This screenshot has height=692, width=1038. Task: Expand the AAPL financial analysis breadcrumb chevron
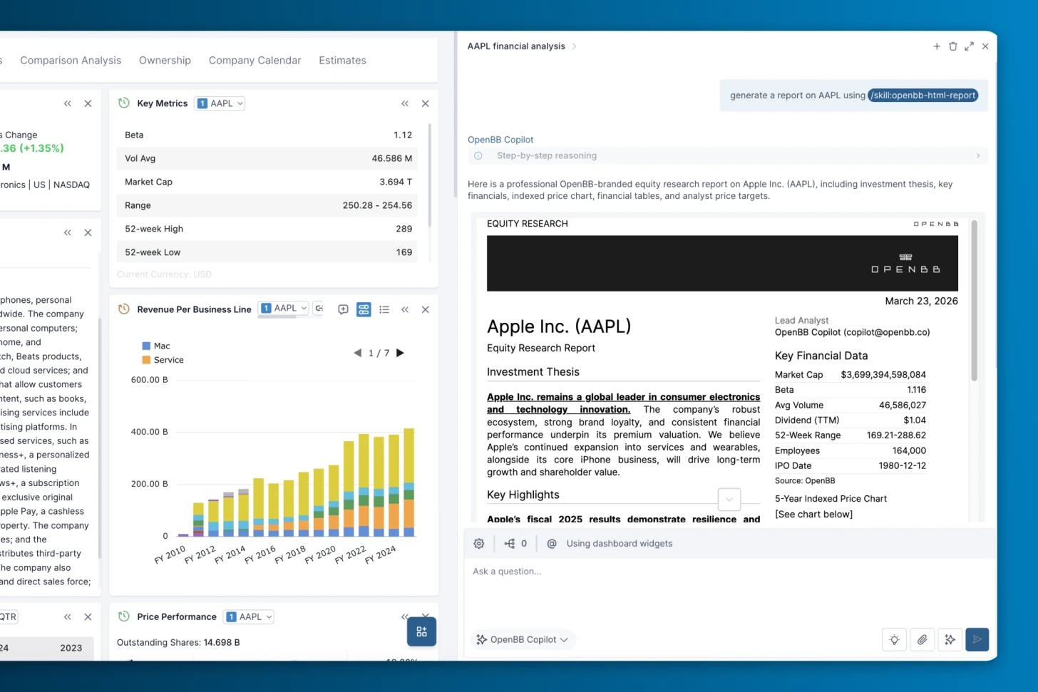pyautogui.click(x=574, y=46)
